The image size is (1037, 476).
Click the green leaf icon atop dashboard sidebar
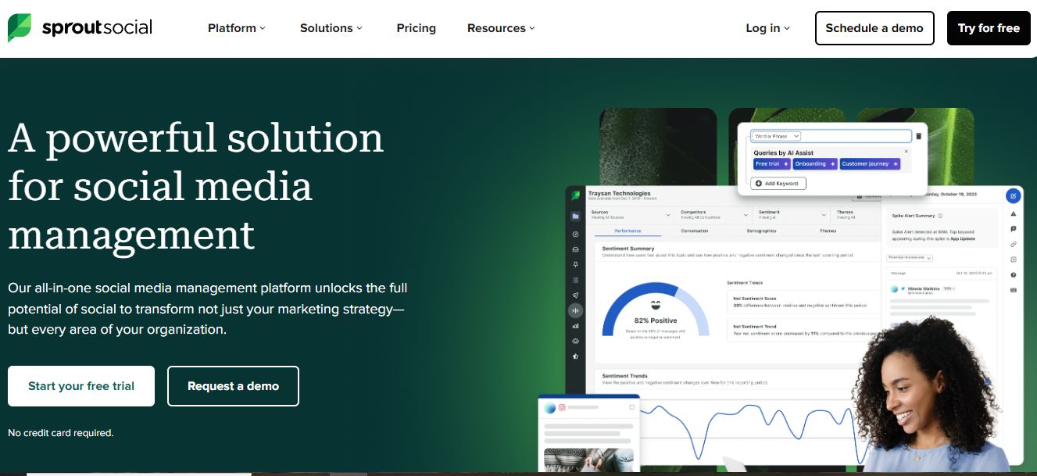(x=576, y=195)
